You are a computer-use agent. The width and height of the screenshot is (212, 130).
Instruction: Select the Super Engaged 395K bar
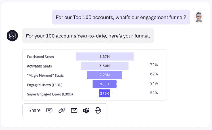tap(104, 93)
